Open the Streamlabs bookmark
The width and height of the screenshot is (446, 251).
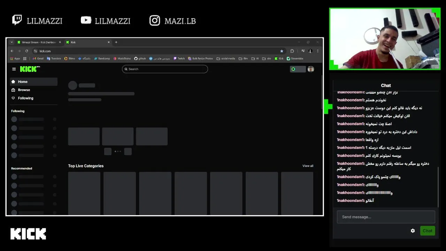(x=295, y=59)
